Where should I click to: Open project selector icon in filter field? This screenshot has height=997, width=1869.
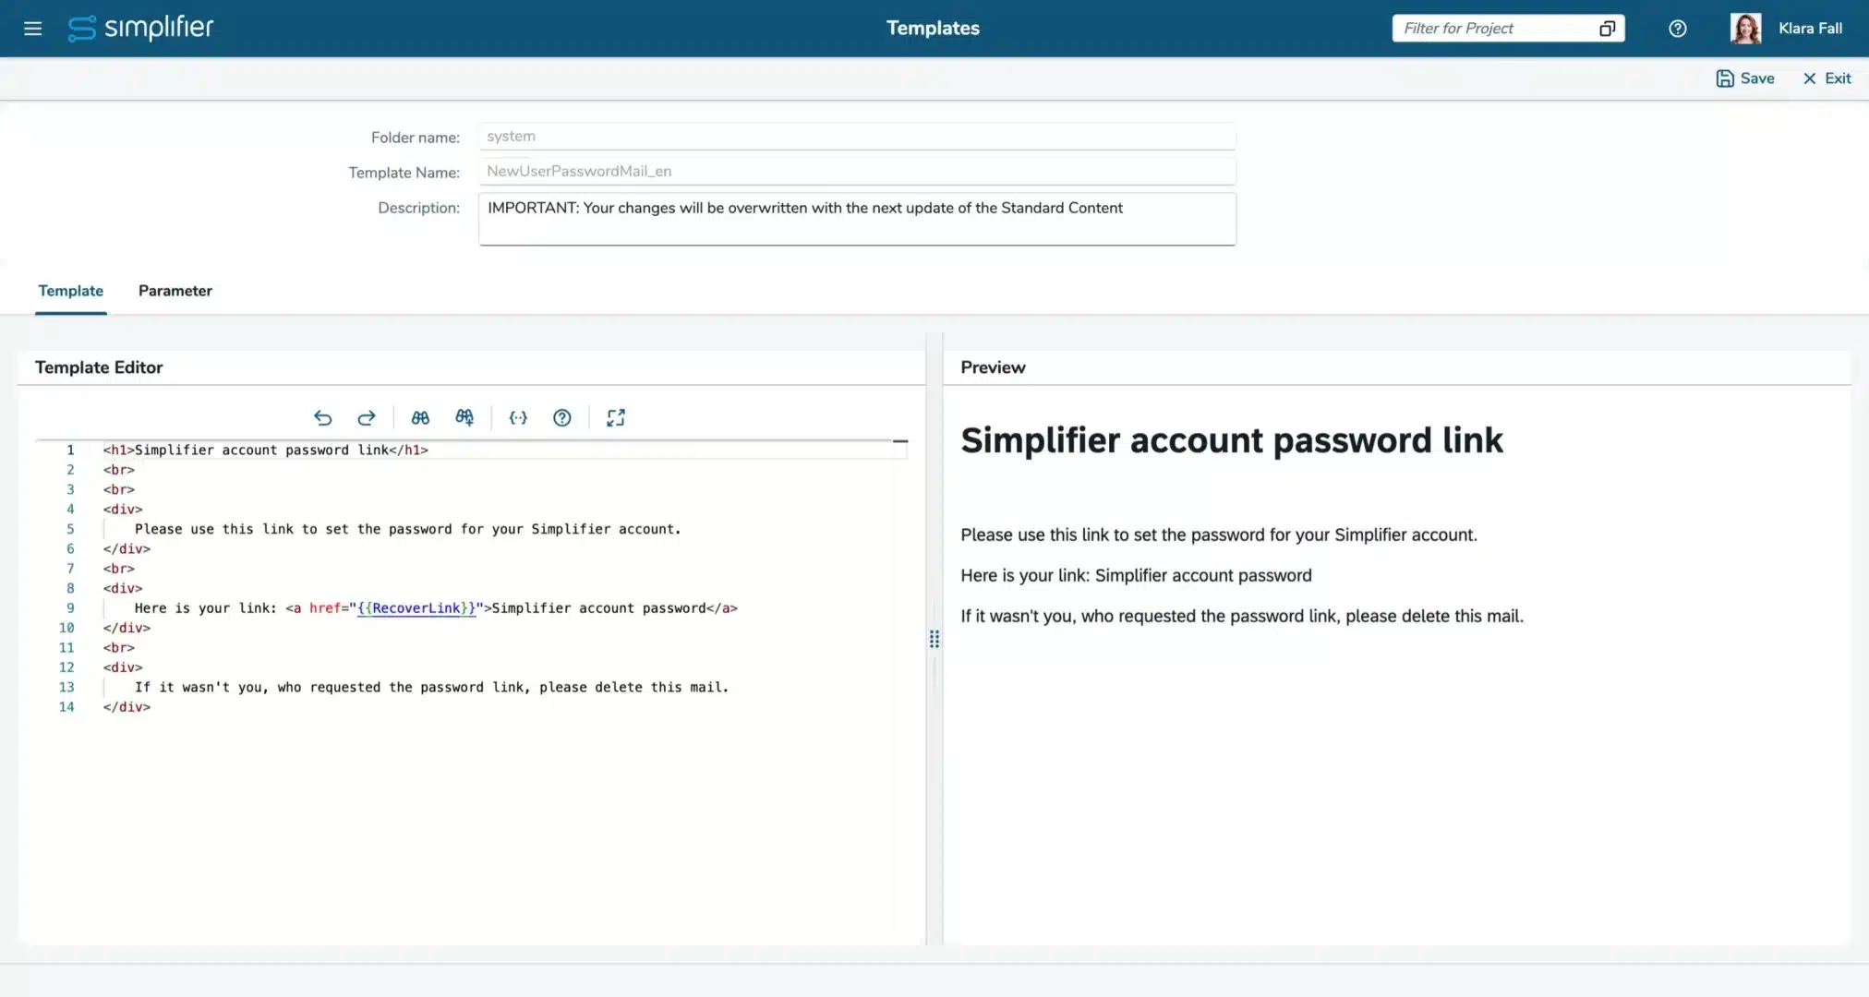pyautogui.click(x=1607, y=29)
